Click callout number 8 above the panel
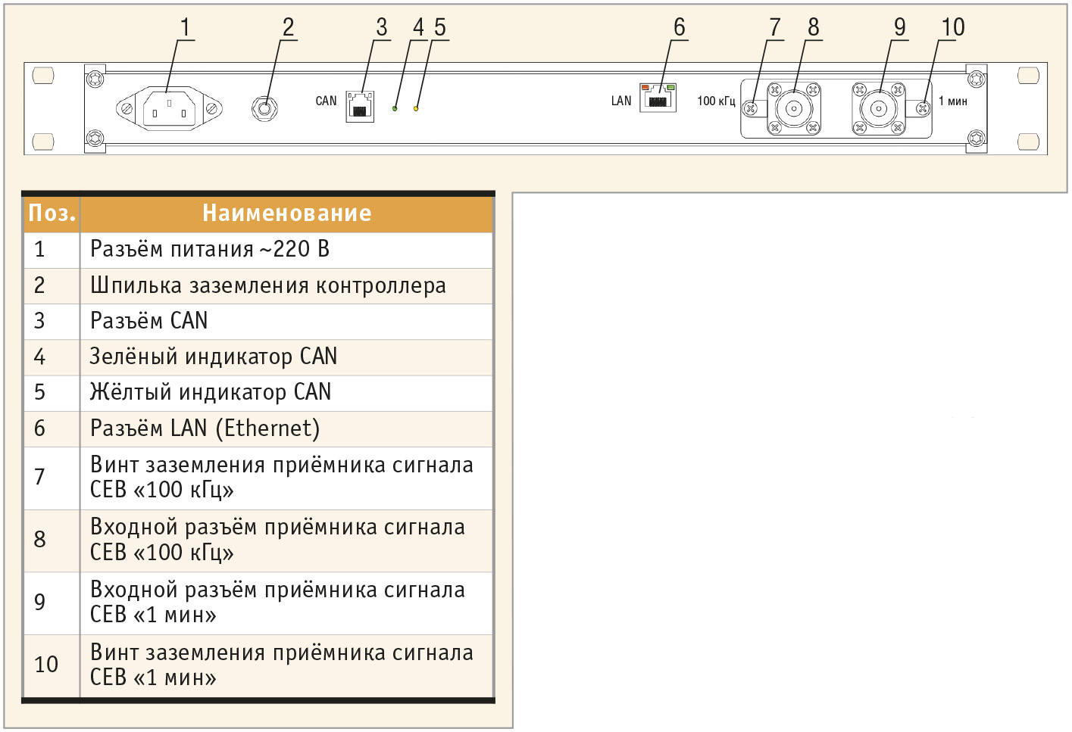Image resolution: width=1072 pixels, height=732 pixels. coord(814,27)
